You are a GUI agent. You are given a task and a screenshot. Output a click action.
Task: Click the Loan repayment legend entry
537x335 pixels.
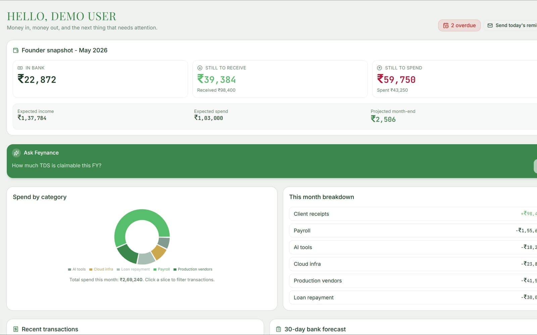point(133,269)
